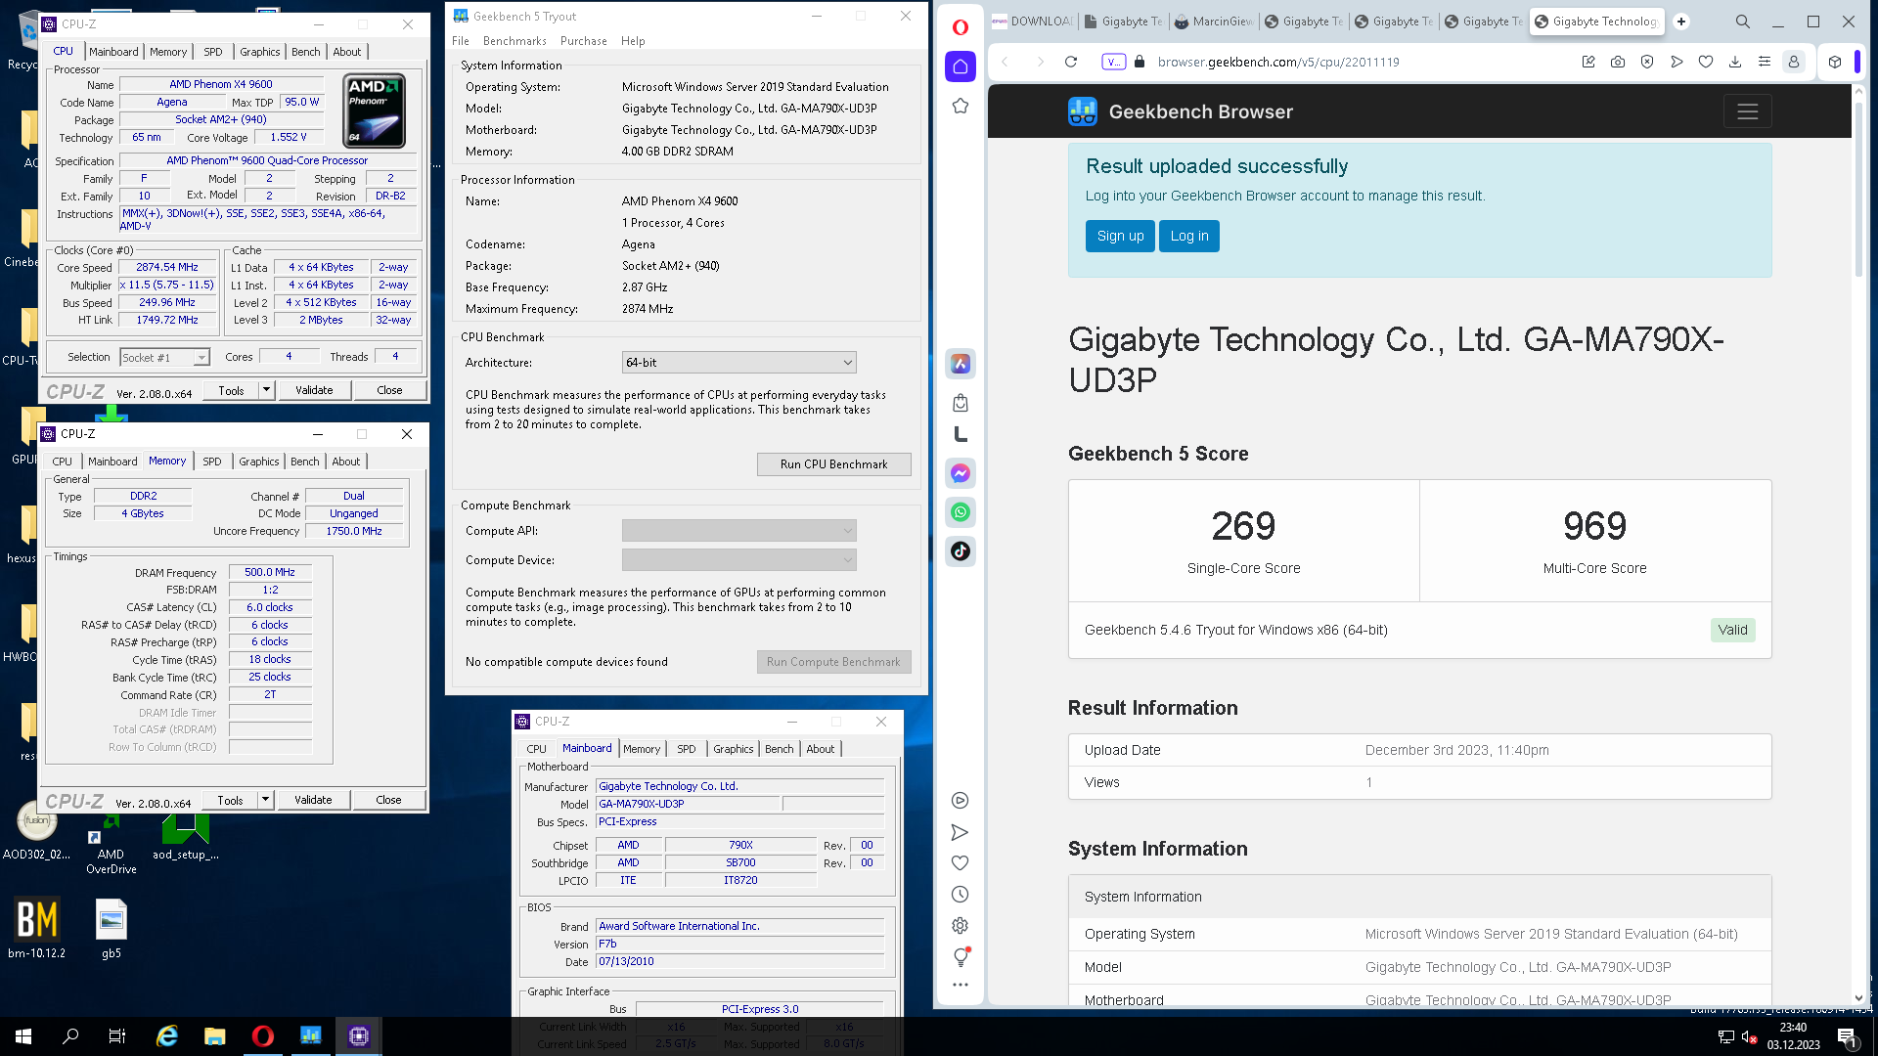Click the Geekbench Browser logo
The image size is (1878, 1056).
1181,111
